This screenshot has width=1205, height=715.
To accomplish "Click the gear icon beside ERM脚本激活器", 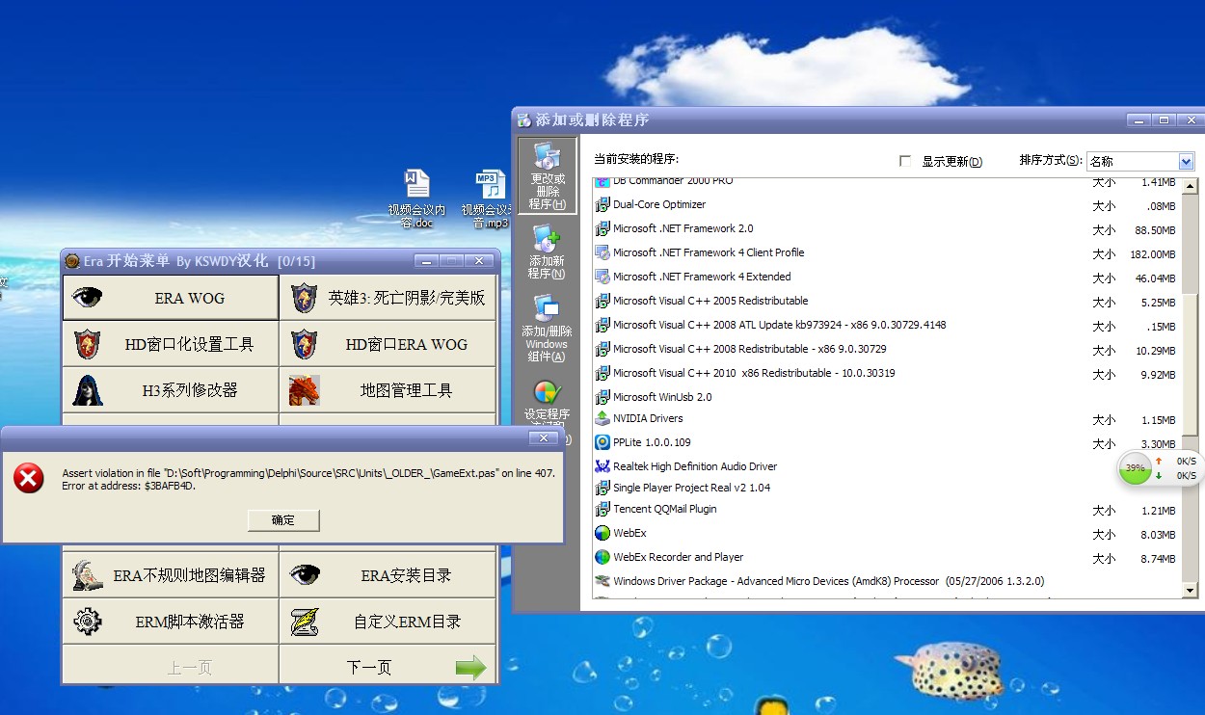I will pos(87,622).
